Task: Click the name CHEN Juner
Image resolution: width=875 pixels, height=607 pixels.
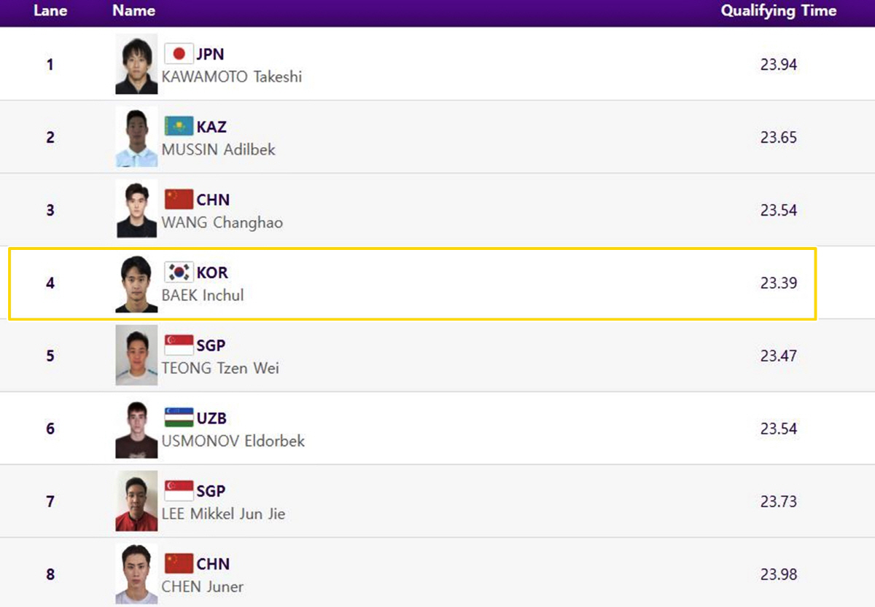Action: click(203, 587)
